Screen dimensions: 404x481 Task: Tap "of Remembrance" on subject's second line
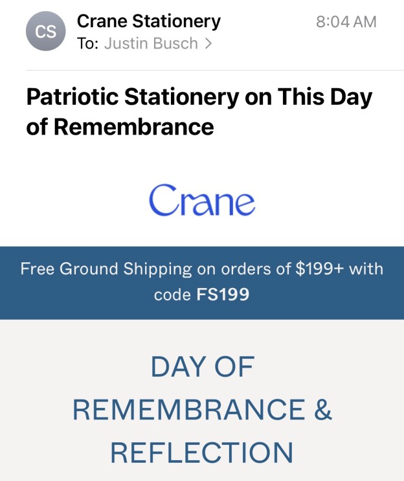point(120,126)
